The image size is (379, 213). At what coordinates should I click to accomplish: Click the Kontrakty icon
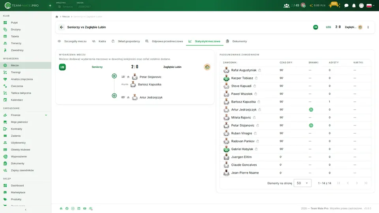5,129
